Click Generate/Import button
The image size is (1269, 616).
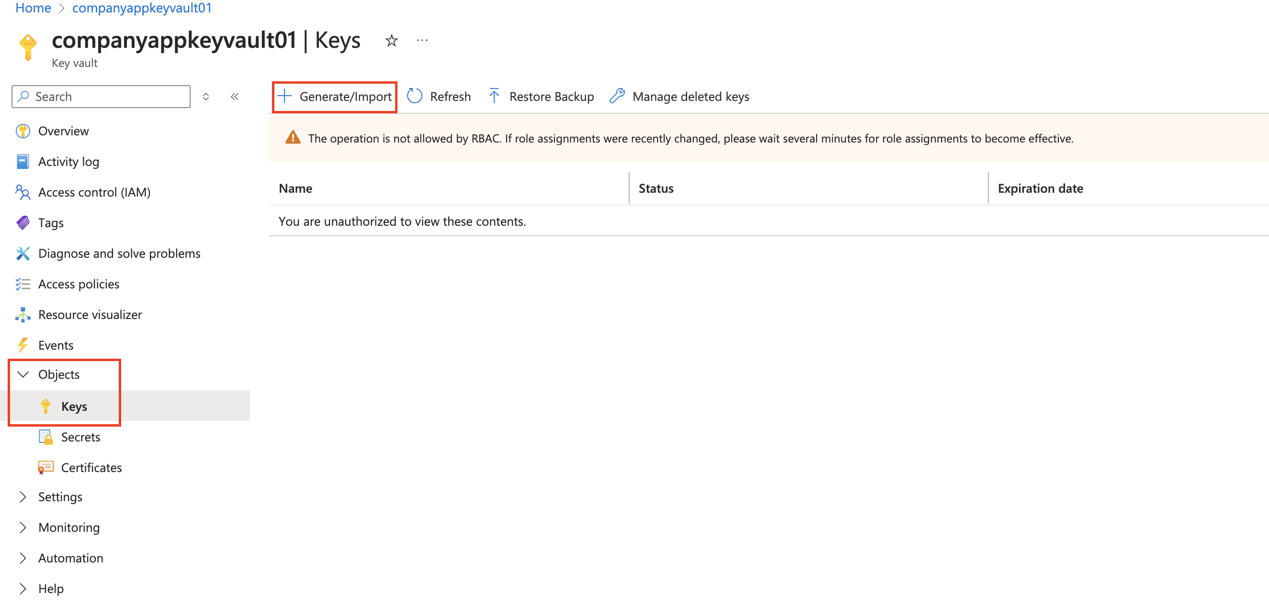tap(335, 97)
